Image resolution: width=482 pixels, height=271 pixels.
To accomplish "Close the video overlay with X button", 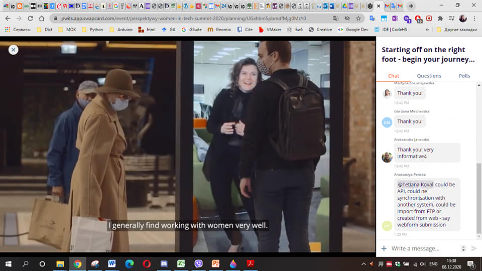I will point(14,50).
